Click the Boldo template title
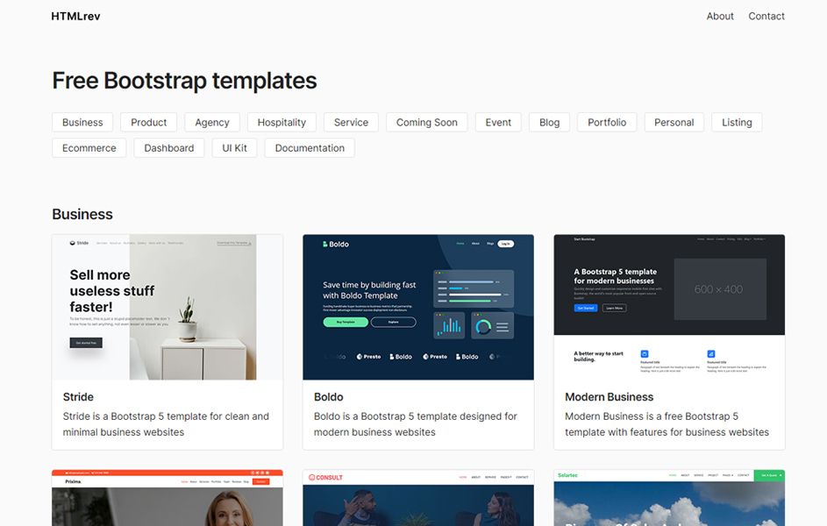This screenshot has height=526, width=827. 329,397
